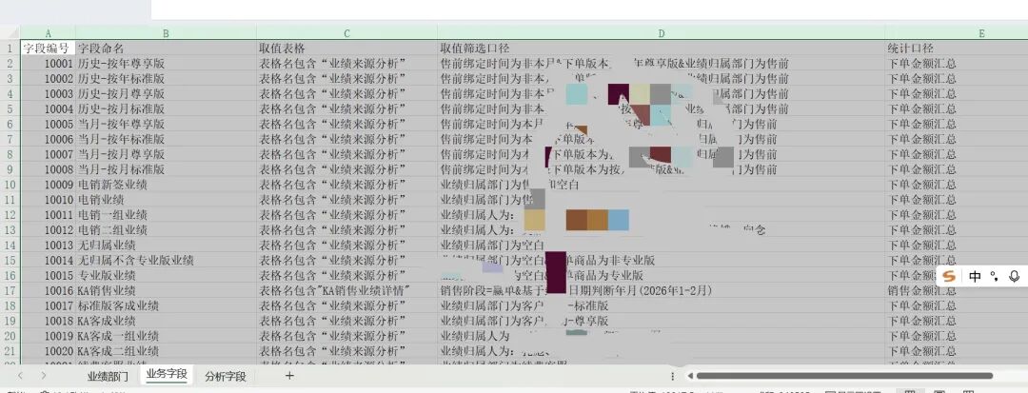Click the three-dot handle beside the horizontal scrollbar
1028x393 pixels.
[672, 376]
